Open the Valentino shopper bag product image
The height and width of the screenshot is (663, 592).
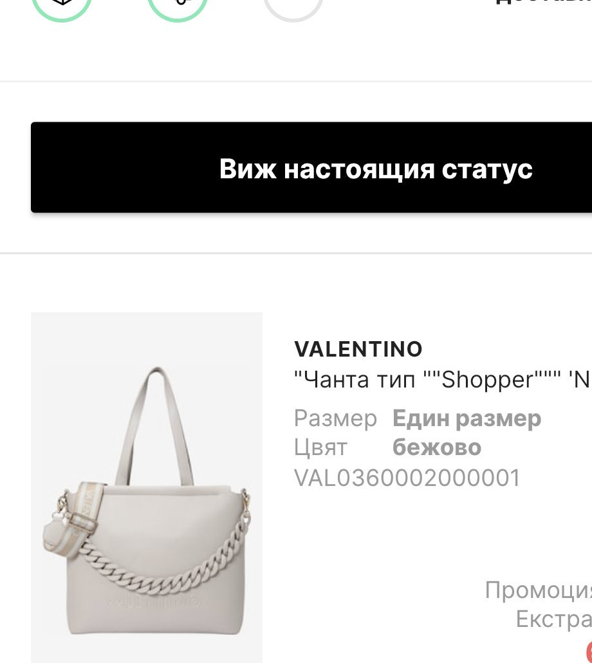(x=147, y=487)
